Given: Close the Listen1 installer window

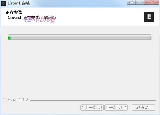Looking at the screenshot, I should pos(152,2).
